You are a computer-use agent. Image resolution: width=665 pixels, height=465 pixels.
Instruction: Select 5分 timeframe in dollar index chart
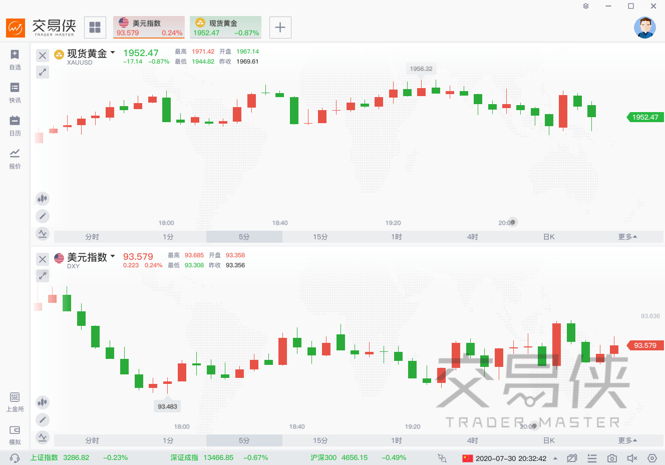[244, 440]
